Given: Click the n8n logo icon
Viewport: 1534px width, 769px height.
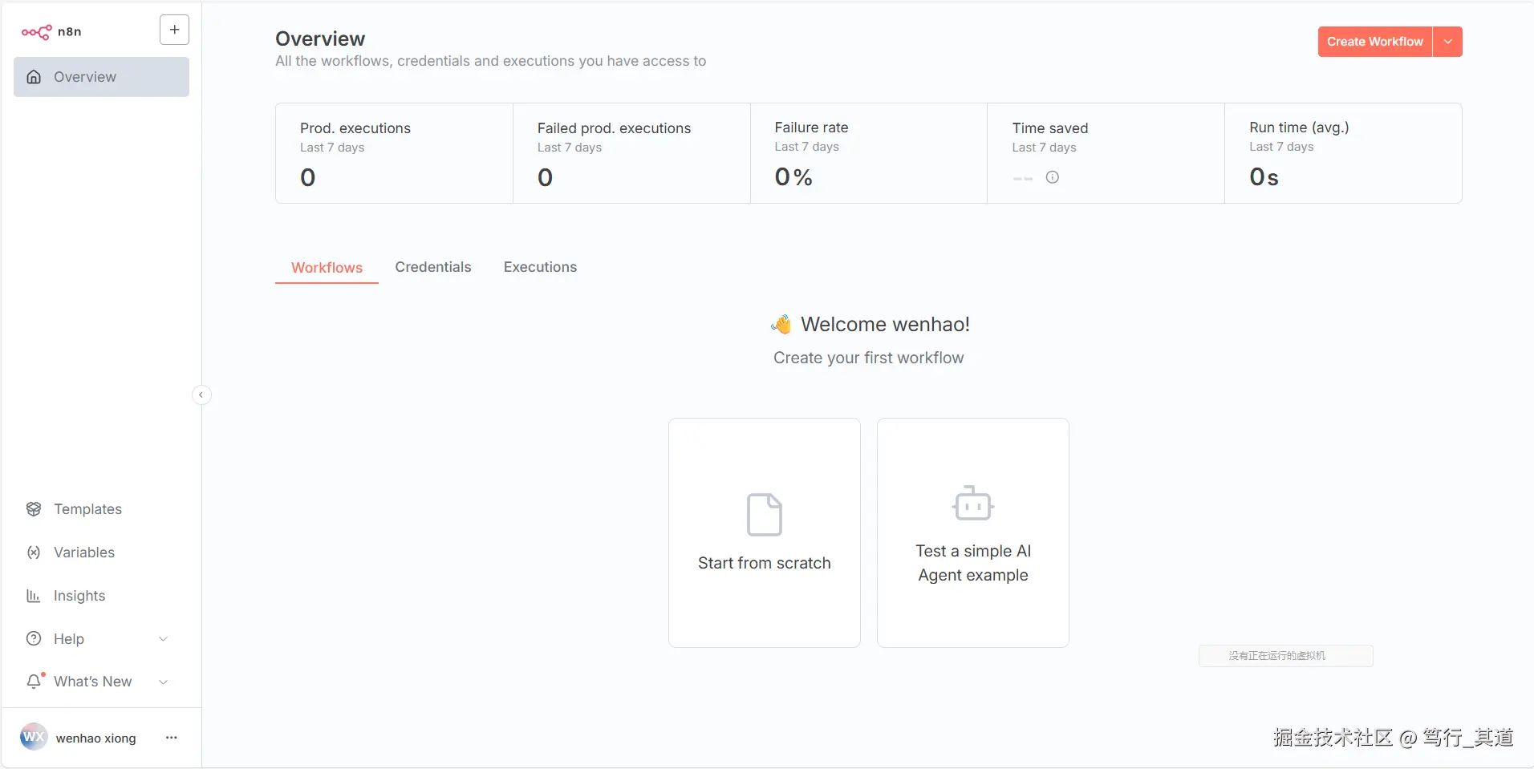Looking at the screenshot, I should point(36,32).
